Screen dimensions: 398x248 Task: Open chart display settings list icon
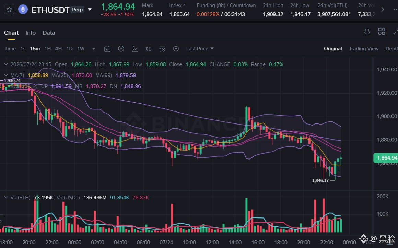tap(162, 49)
